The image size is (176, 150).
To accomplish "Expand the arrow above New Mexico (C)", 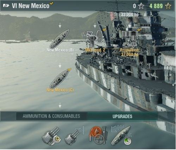I will click(60, 65).
